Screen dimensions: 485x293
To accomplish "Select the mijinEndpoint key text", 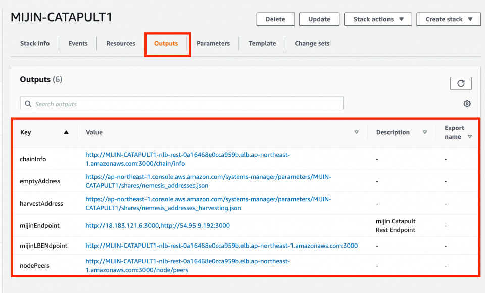I will point(39,225).
